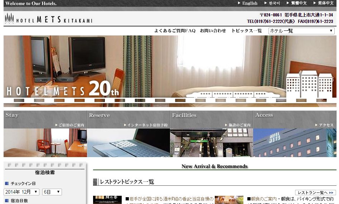The image size is (339, 204).
Task: Click the laptop photo under Reserve
Action: click(129, 143)
